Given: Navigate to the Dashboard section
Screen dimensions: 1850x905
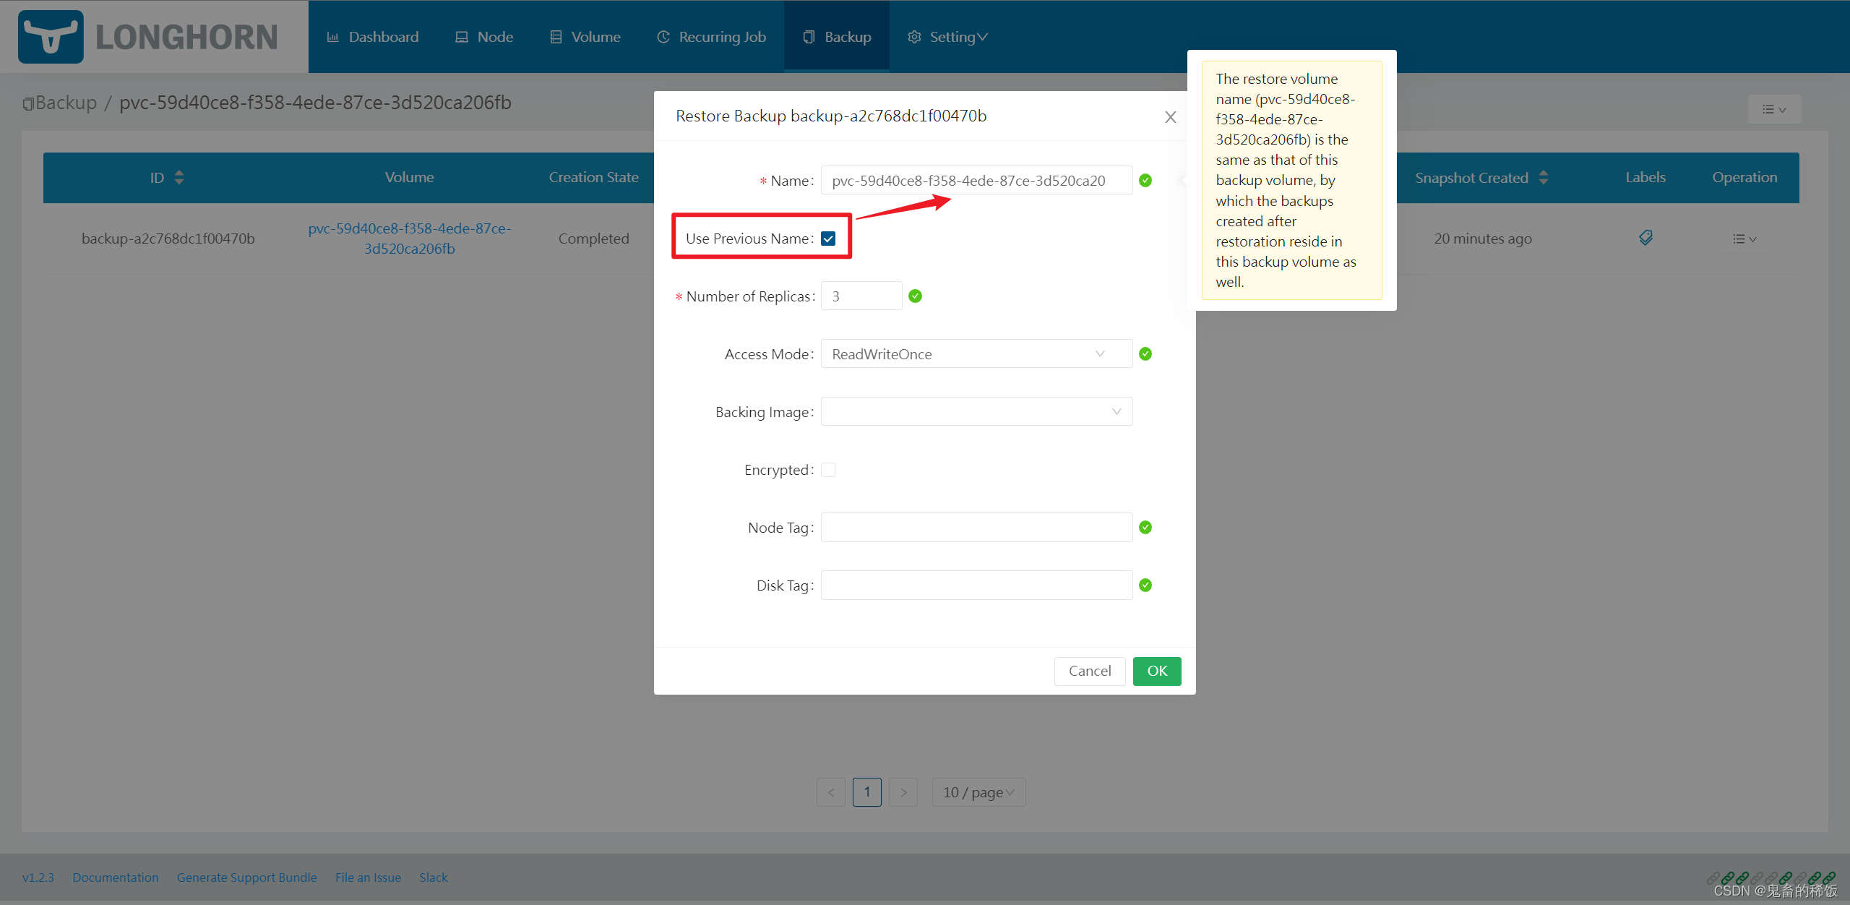Looking at the screenshot, I should click(371, 37).
